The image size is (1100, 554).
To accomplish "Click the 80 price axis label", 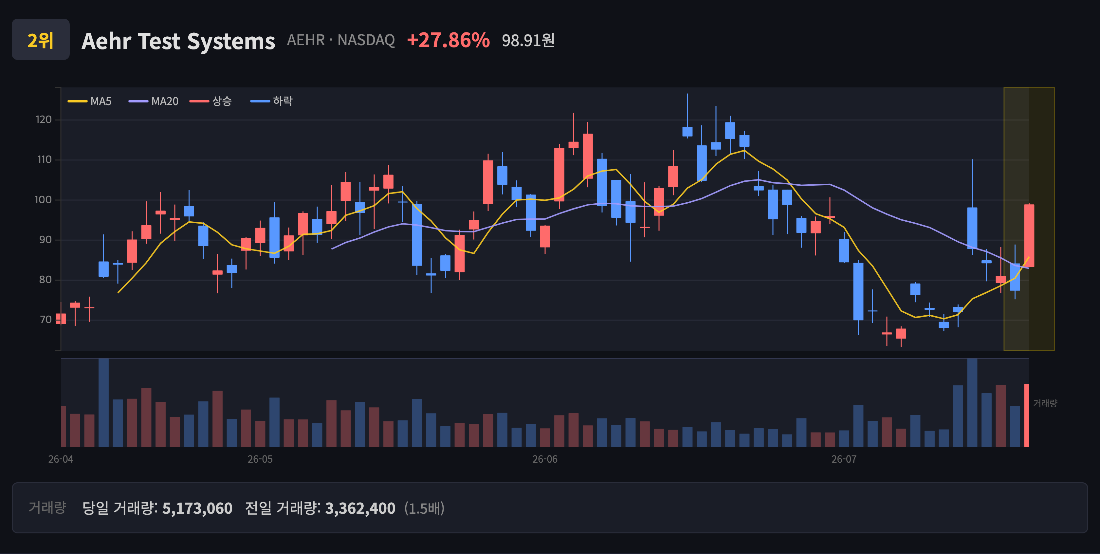I will click(x=45, y=280).
